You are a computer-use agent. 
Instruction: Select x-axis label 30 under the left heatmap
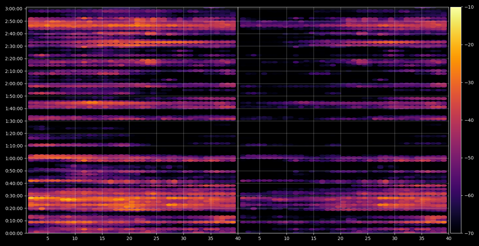pyautogui.click(x=183, y=239)
